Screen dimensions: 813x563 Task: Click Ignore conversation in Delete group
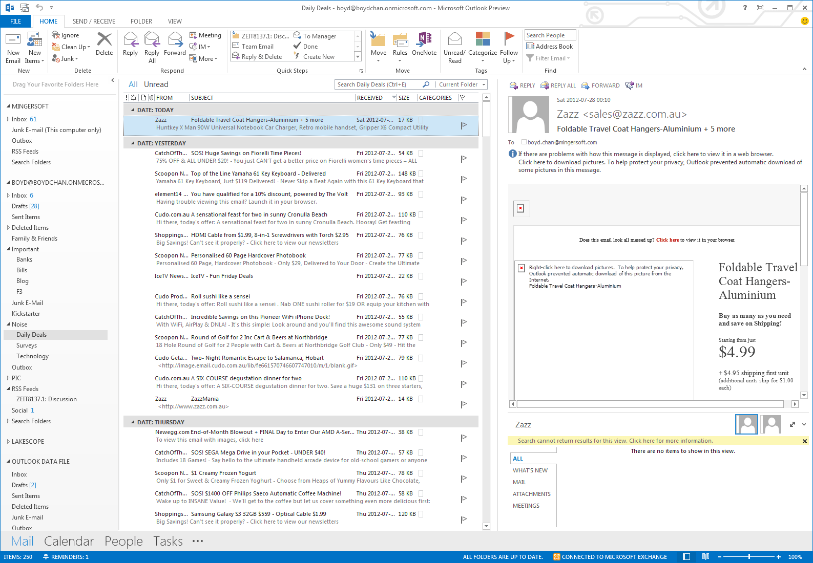66,35
